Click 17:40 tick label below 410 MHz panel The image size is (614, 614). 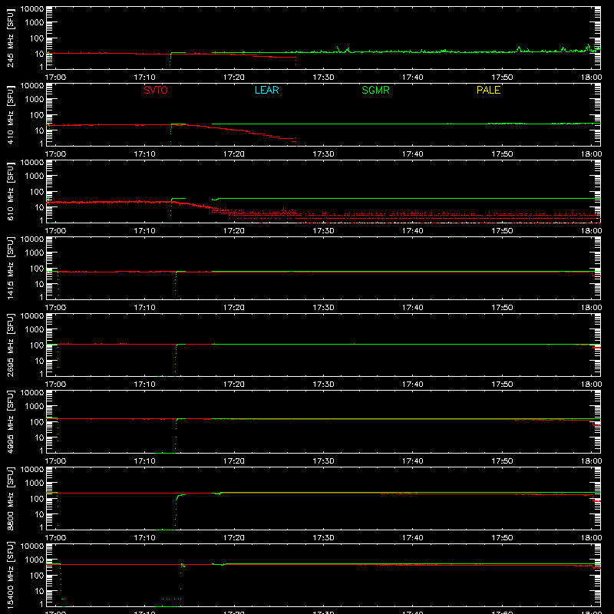click(x=413, y=154)
